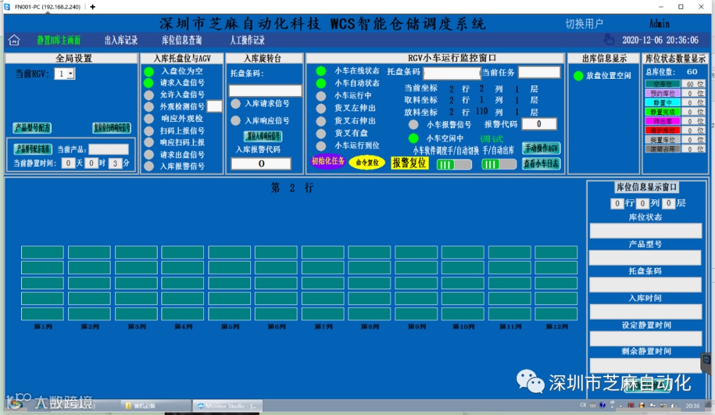The image size is (715, 415).
Task: Click the purple 初始化任务 button
Action: (x=328, y=161)
